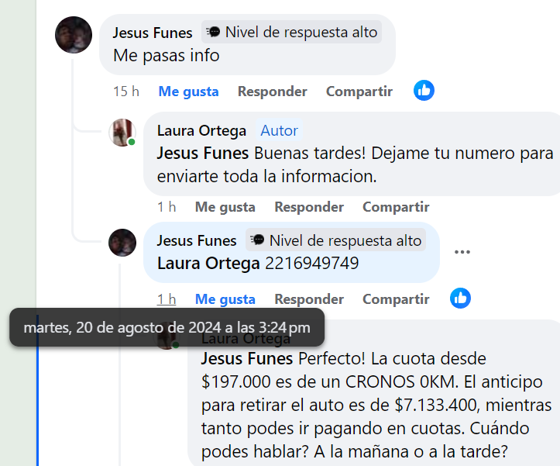Click the like reaction icon beside the phone number comment
Image resolution: width=560 pixels, height=466 pixels.
(x=460, y=298)
